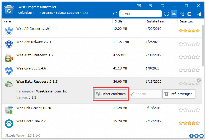Select the Windows apps tiles icon

(182, 13)
